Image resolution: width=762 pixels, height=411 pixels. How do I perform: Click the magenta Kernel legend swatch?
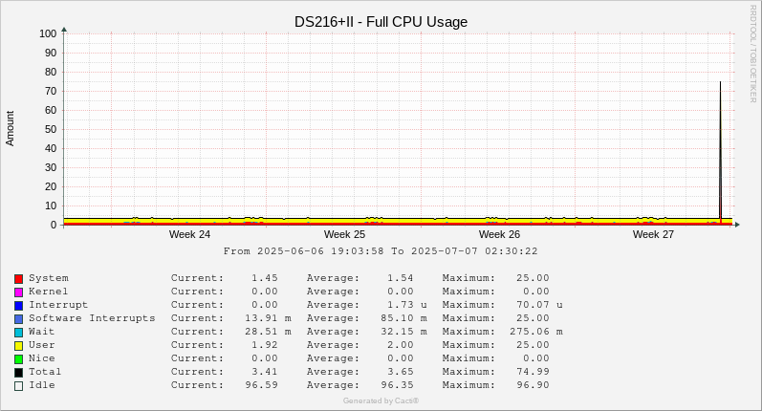coord(18,292)
